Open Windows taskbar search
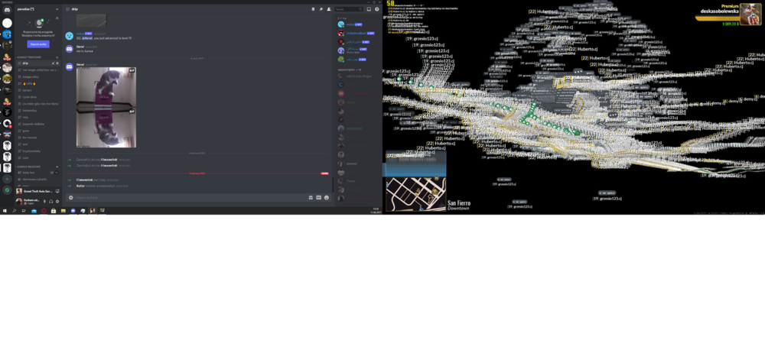The image size is (765, 340). [14, 210]
